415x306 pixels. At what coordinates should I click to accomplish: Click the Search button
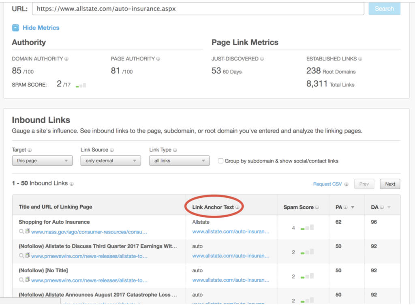point(384,9)
